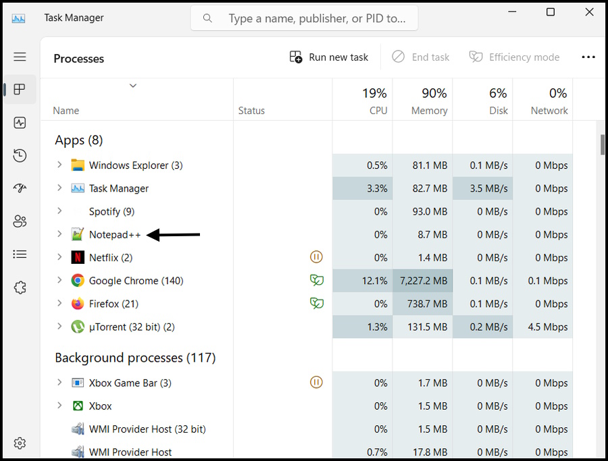Open the hamburger navigation menu
608x461 pixels.
tap(20, 57)
